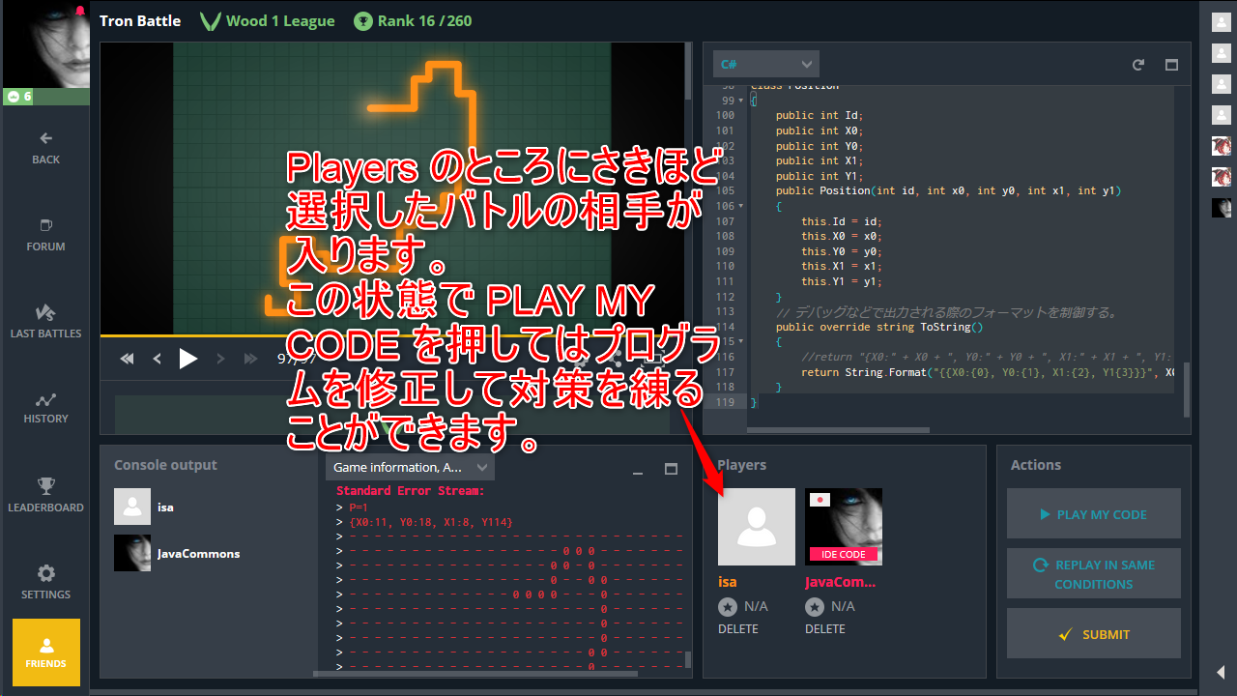Open LAST BATTLES in the sidebar
This screenshot has height=696, width=1237.
pos(45,322)
